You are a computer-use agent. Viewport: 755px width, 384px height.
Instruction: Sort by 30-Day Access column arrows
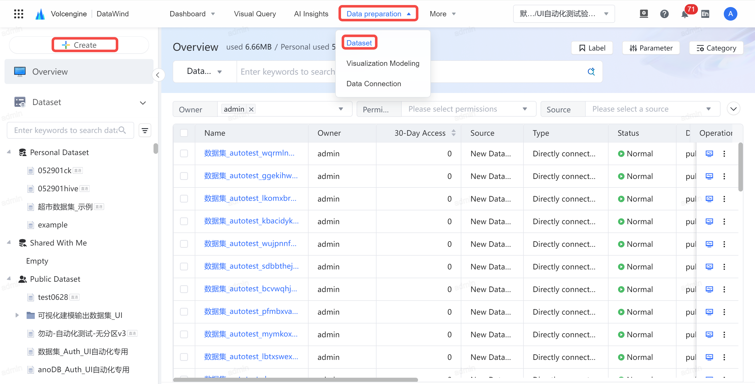click(454, 133)
